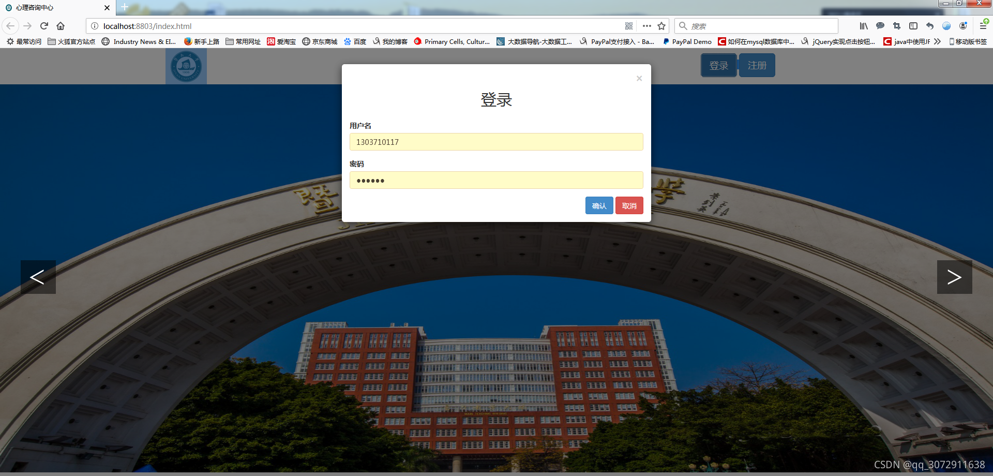
Task: Cancel login with the 取消 button
Action: tap(629, 205)
